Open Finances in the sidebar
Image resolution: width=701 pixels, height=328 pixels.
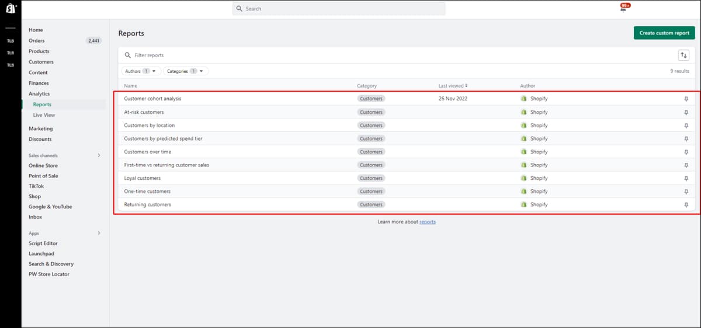[x=39, y=83]
